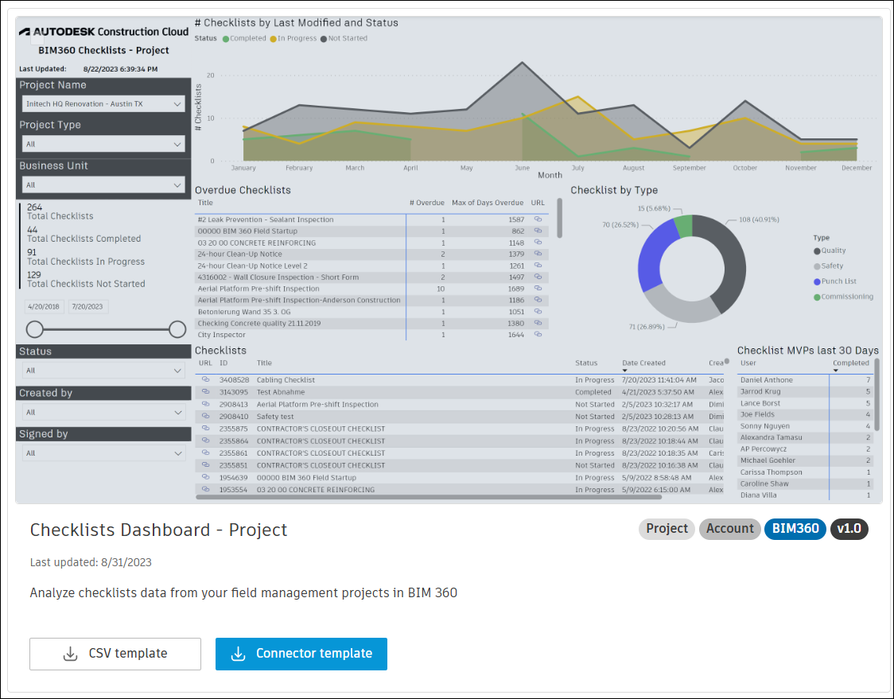Open link icon for checklist ID 2355864

click(x=206, y=440)
